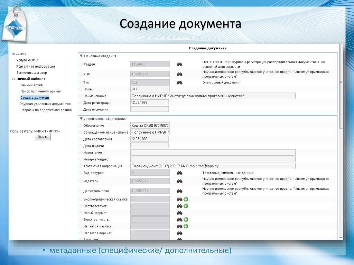Click help icon beside Обозначение label
Image resolution: width=354 pixels, height=265 pixels.
pyautogui.click(x=81, y=126)
